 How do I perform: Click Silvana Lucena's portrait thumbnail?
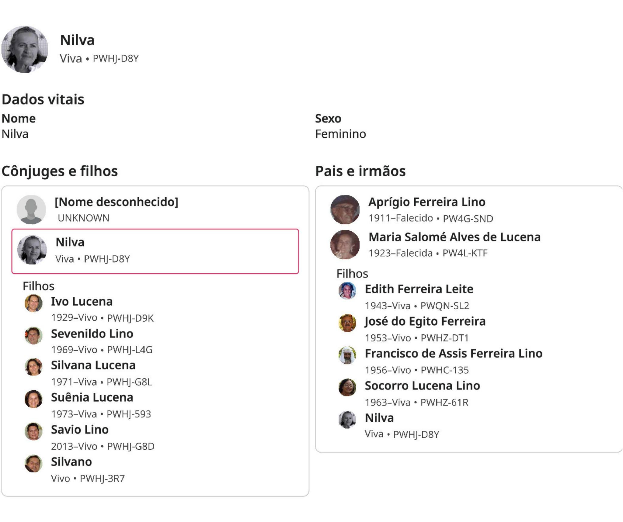coord(33,367)
